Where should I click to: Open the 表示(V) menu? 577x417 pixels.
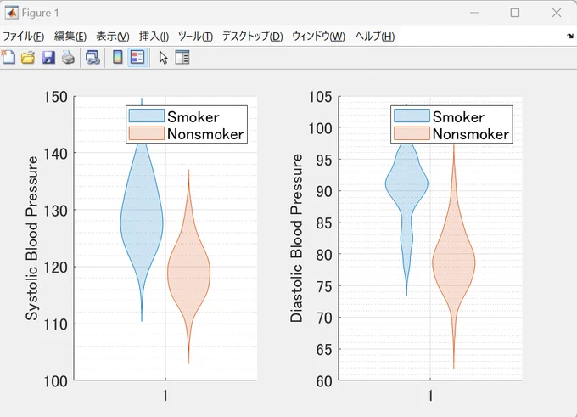pos(113,37)
